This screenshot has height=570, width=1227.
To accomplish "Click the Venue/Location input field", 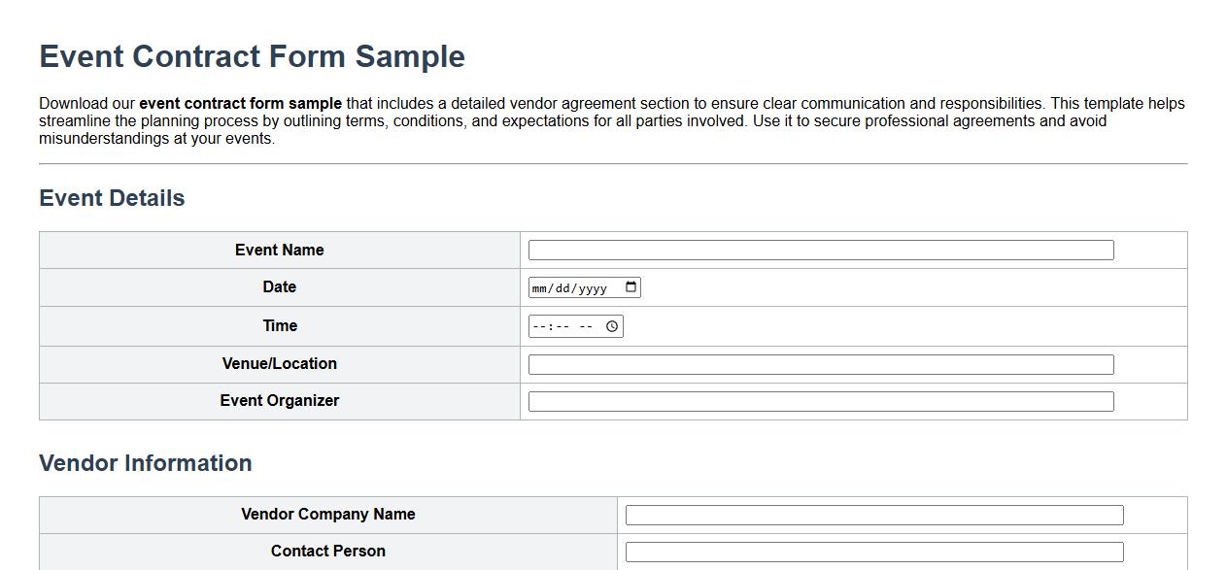I will click(819, 363).
